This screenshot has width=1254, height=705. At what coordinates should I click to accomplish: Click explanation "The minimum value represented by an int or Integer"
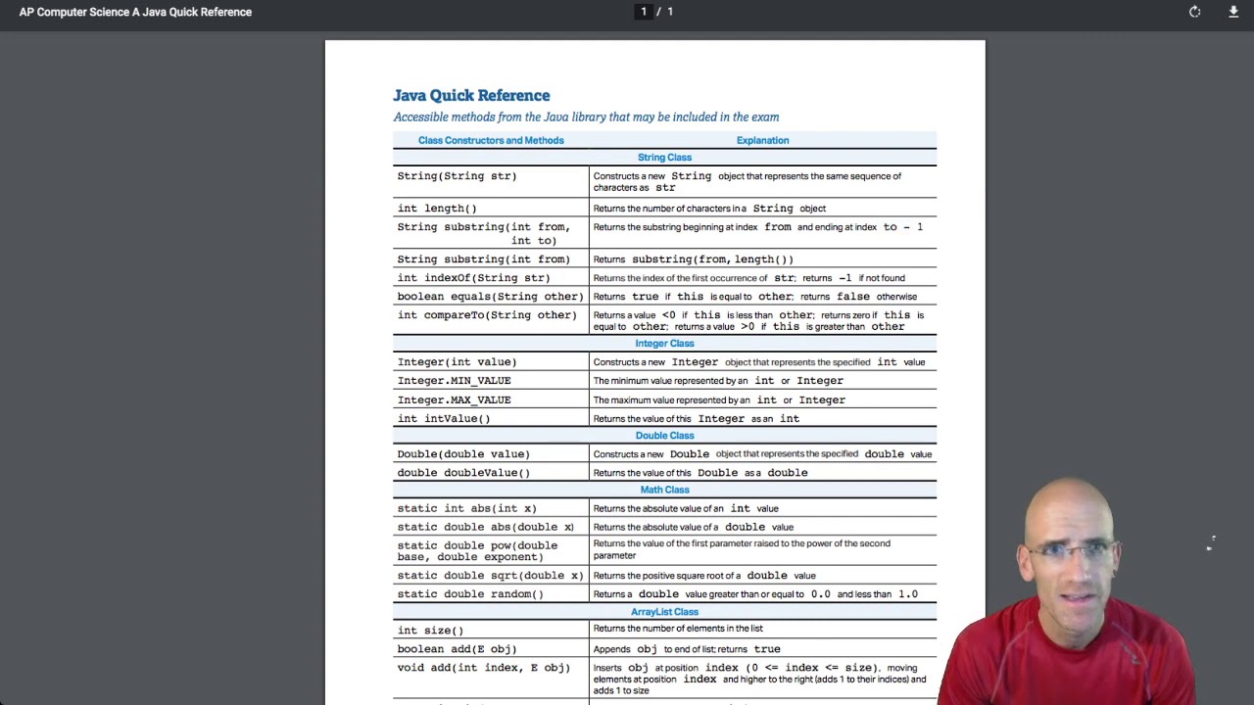[x=718, y=381]
